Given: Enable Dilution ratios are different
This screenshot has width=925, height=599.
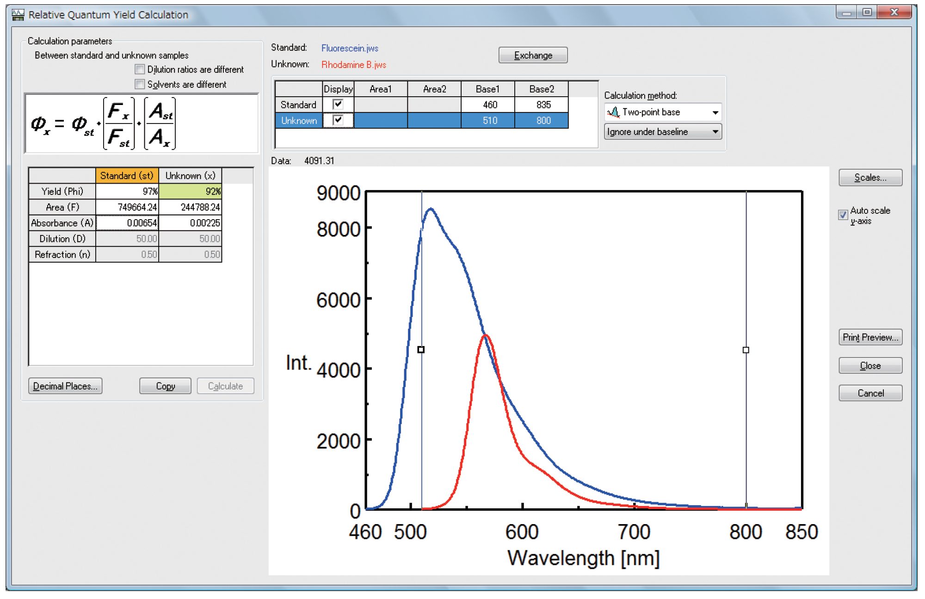Looking at the screenshot, I should 139,69.
